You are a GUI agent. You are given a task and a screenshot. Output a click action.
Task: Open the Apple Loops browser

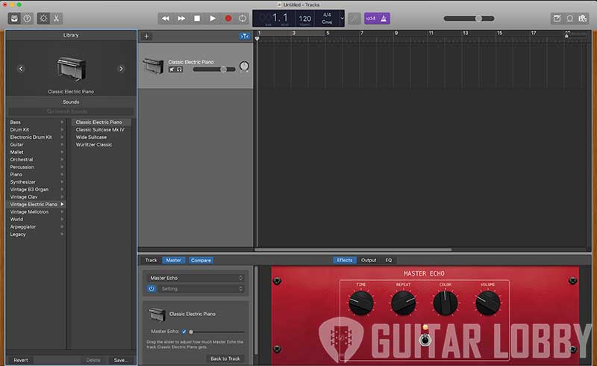(x=570, y=18)
